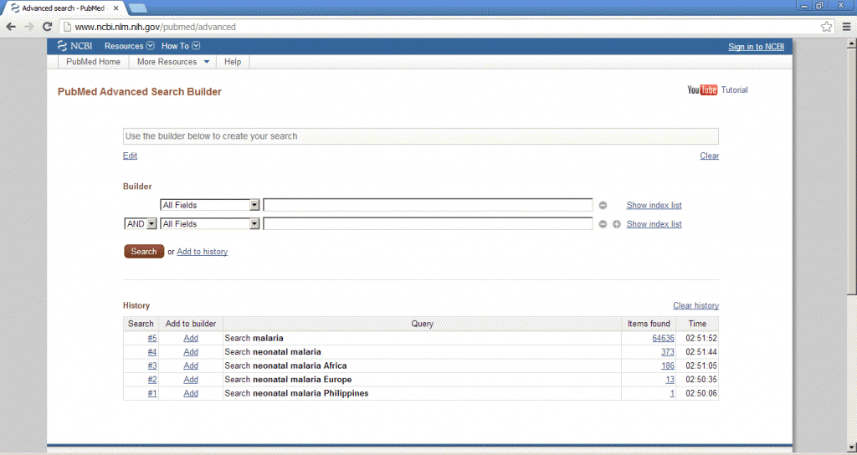
Task: Expand the How To menu
Action: (x=181, y=46)
